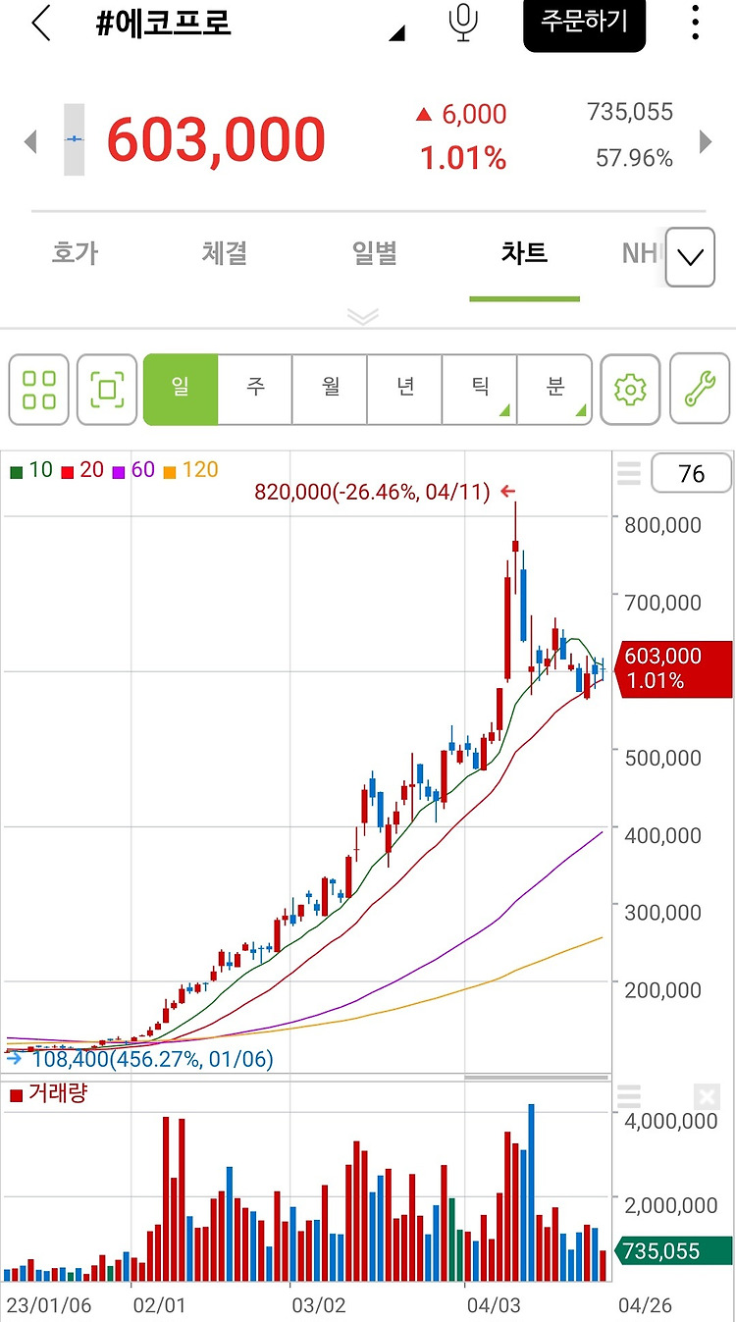
Task: Tap the #에코프로 stock name title
Action: pyautogui.click(x=163, y=24)
